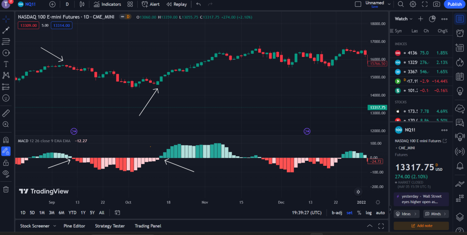
Task: Click the Alert bell icon
Action: pos(150,4)
